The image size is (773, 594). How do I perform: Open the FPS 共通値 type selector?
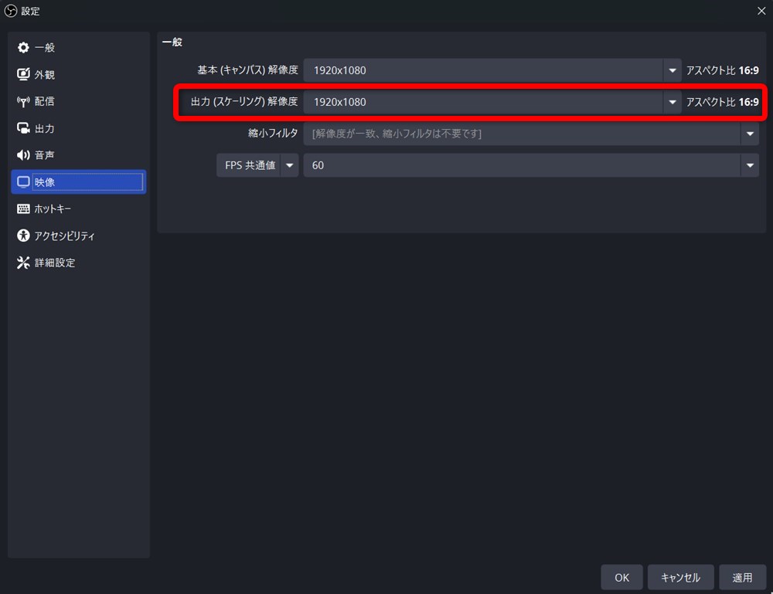click(x=257, y=165)
